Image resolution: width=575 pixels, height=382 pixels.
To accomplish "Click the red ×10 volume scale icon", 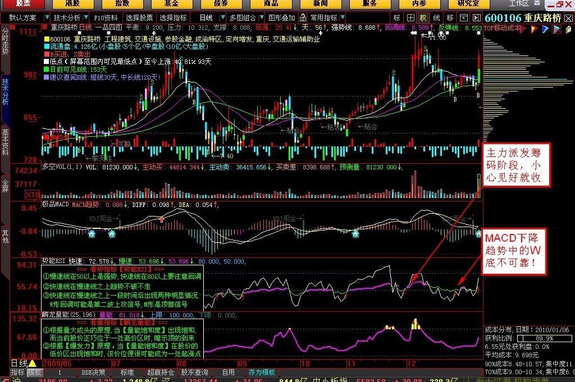I will [x=32, y=195].
